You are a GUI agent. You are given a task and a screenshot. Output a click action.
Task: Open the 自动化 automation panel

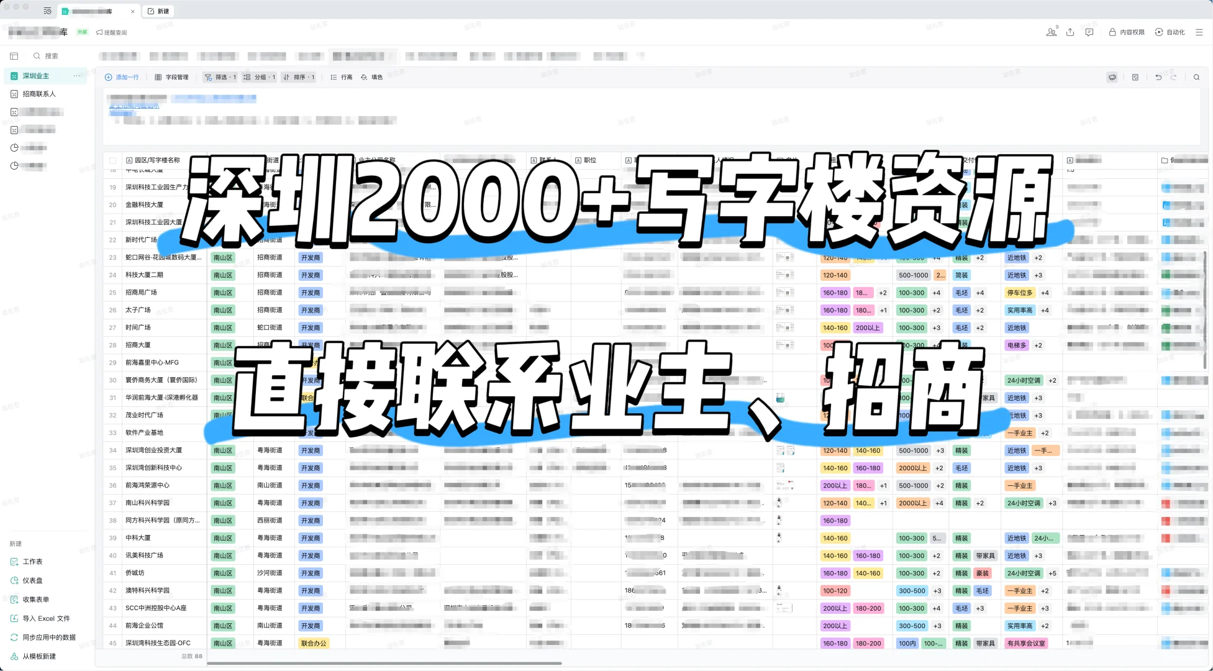(x=1170, y=32)
